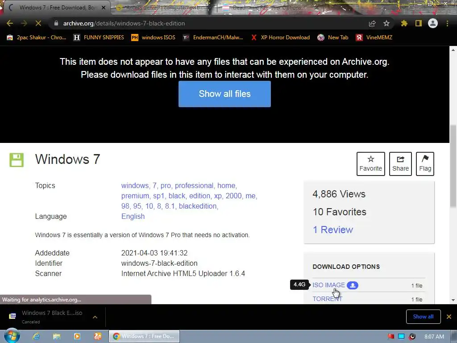Open the 'sp1' topic link
Viewport: 457px width, 343px height.
click(158, 196)
